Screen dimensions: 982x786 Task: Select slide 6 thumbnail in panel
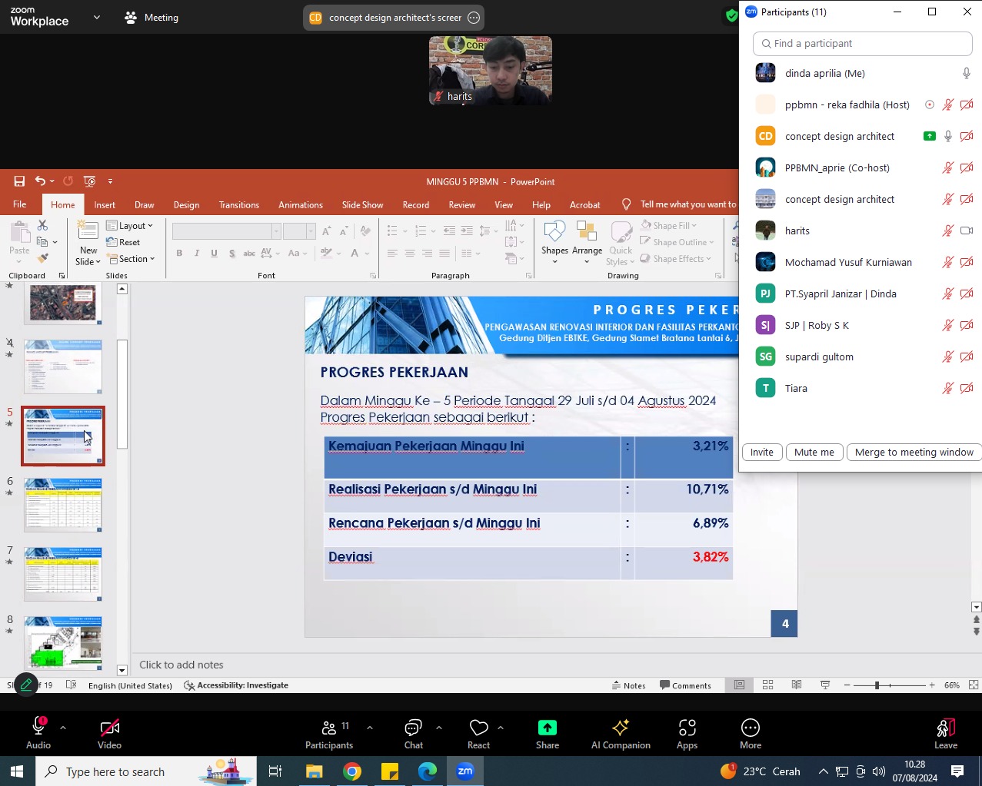click(x=63, y=505)
